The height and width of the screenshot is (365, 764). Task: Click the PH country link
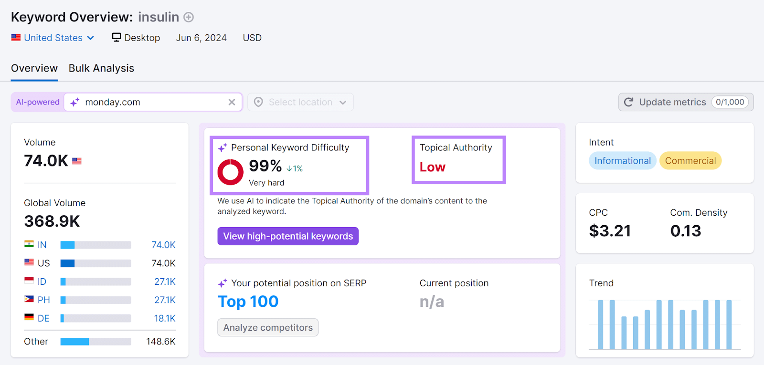43,300
